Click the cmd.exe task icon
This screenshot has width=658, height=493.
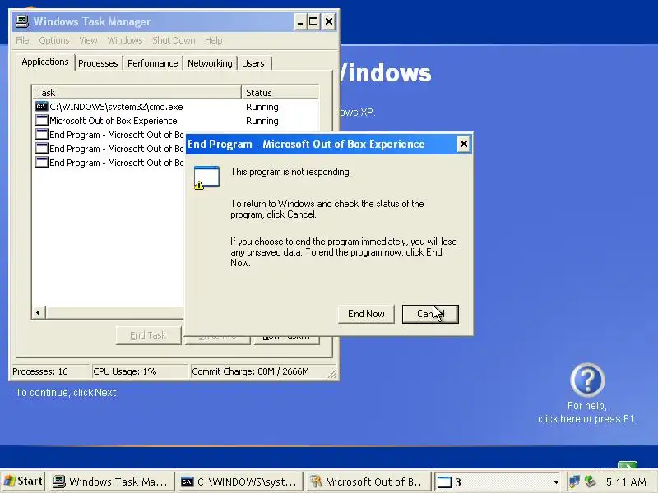pos(42,107)
